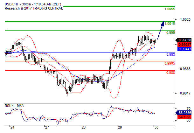Click the red 0.9905 support label
The height and width of the screenshot is (133, 194).
170,63
